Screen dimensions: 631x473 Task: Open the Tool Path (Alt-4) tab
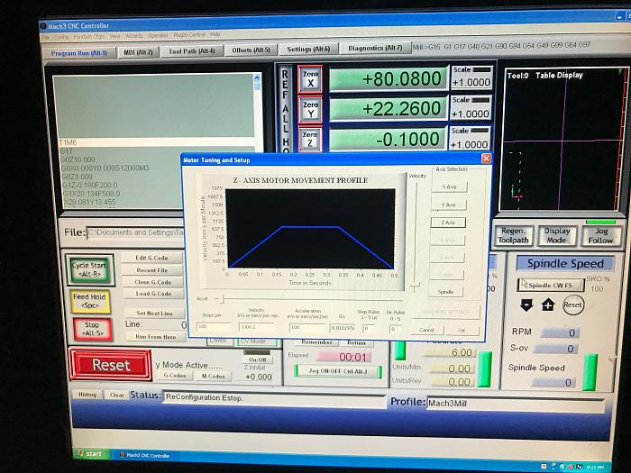pos(192,51)
